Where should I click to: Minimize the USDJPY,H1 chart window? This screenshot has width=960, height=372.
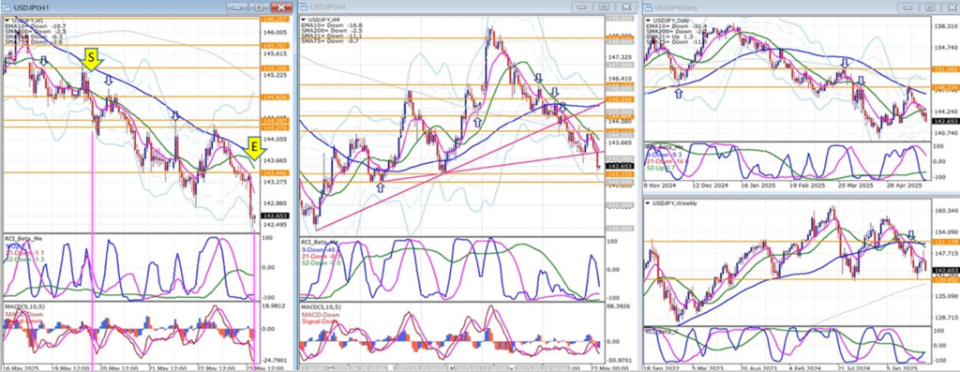(x=236, y=7)
